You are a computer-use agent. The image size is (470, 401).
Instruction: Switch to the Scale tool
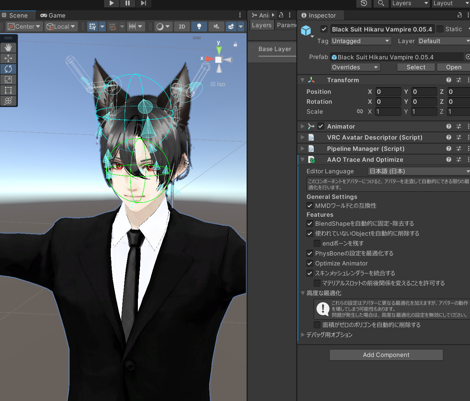tap(9, 80)
